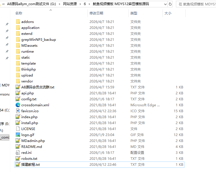The image size is (216, 172).
Task: Click the A8源码会员交流群.txt file icon
Action: click(18, 87)
